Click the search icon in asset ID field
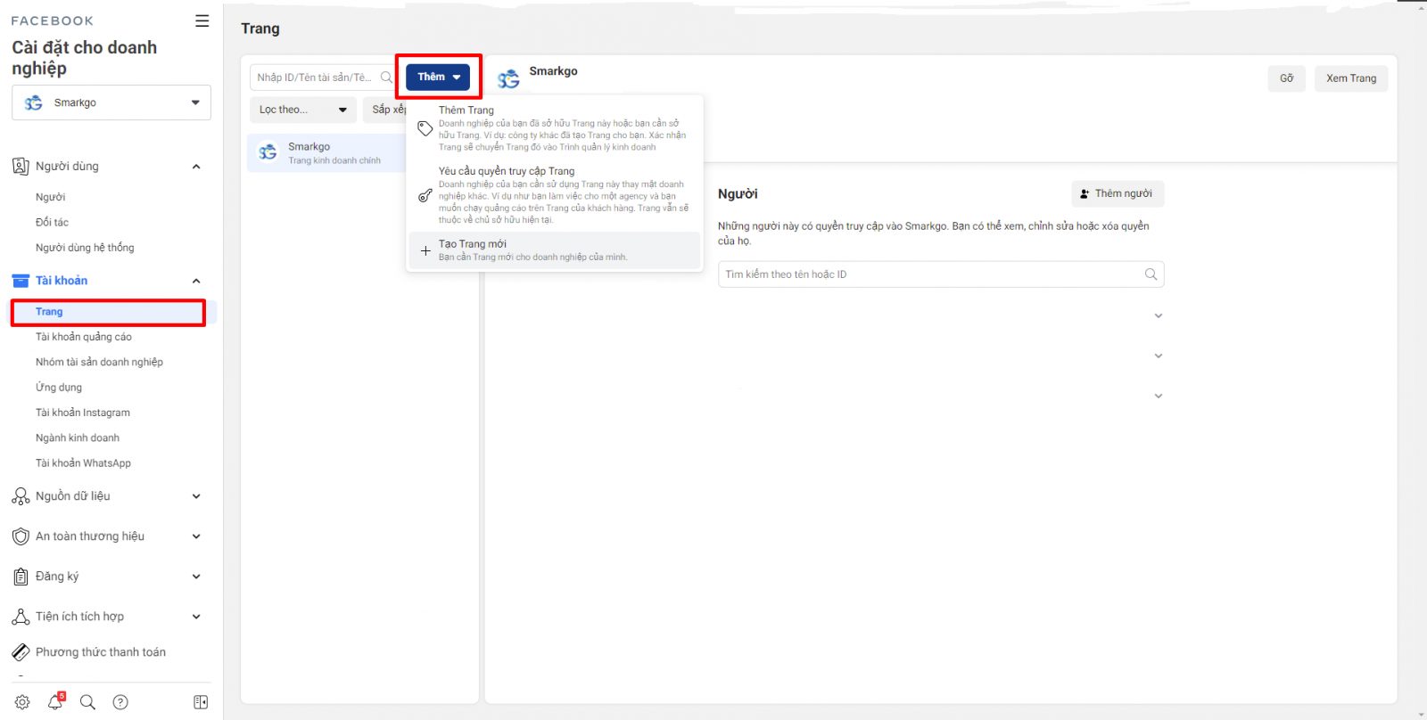Image resolution: width=1427 pixels, height=720 pixels. point(386,78)
